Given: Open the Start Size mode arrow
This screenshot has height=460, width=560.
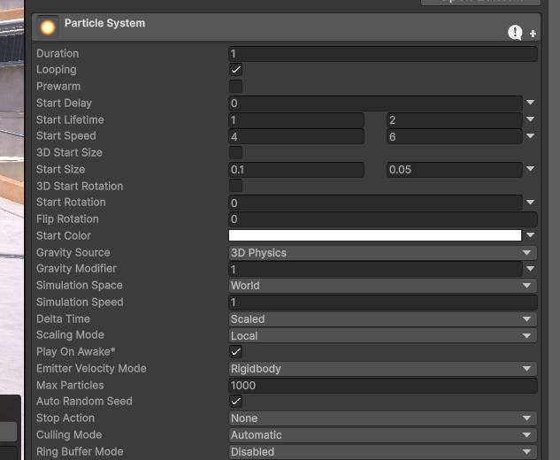Looking at the screenshot, I should coord(530,170).
